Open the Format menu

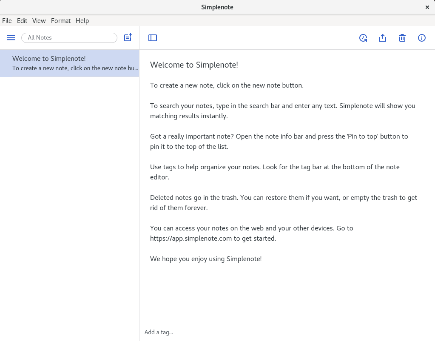pos(61,21)
